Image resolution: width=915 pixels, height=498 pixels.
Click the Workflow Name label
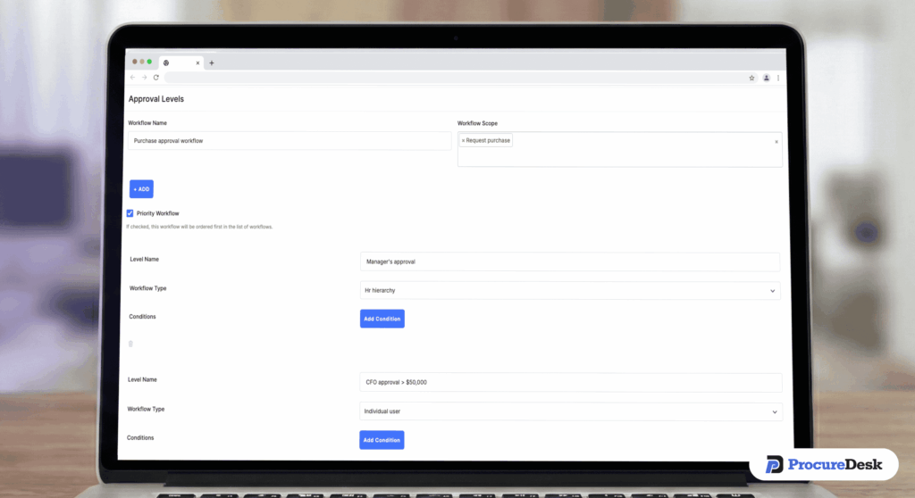(147, 123)
